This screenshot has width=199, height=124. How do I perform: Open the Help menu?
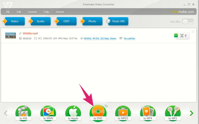[46, 12]
